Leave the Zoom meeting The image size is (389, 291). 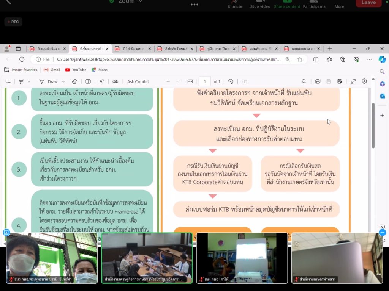(x=368, y=3)
